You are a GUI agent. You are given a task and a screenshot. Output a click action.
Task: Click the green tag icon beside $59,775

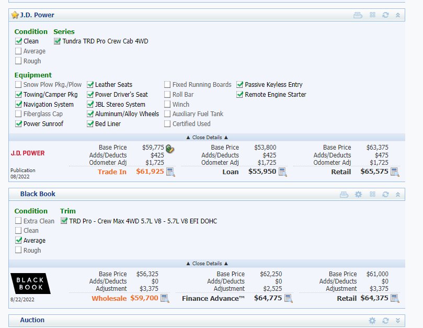(x=170, y=149)
